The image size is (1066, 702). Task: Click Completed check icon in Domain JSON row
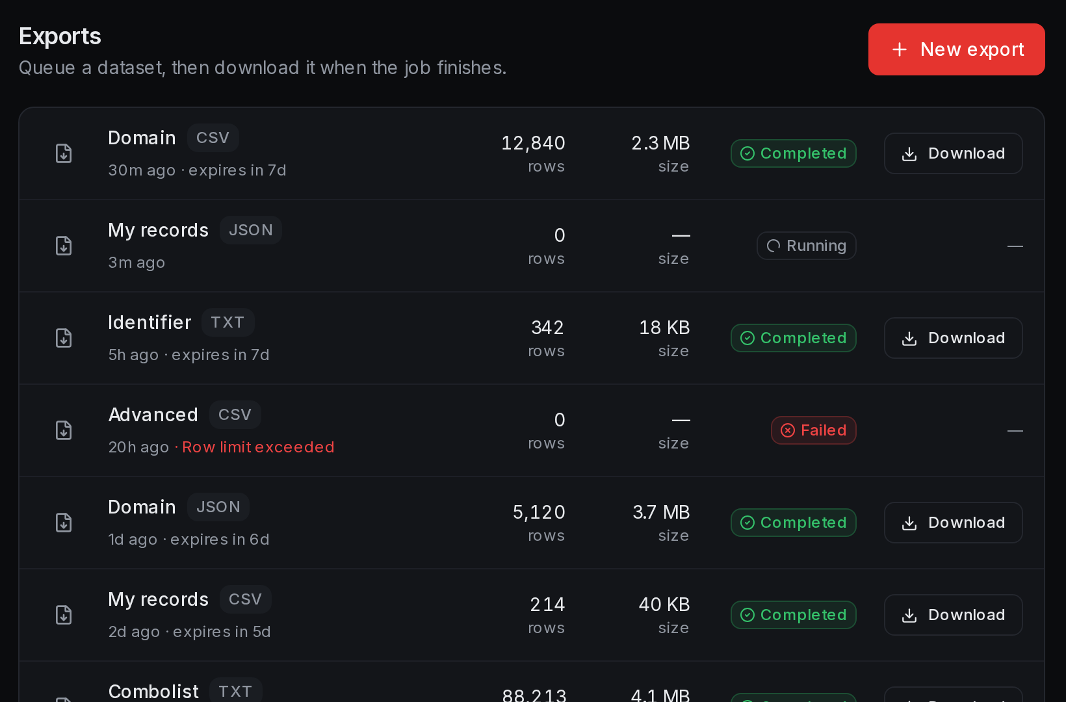click(747, 523)
